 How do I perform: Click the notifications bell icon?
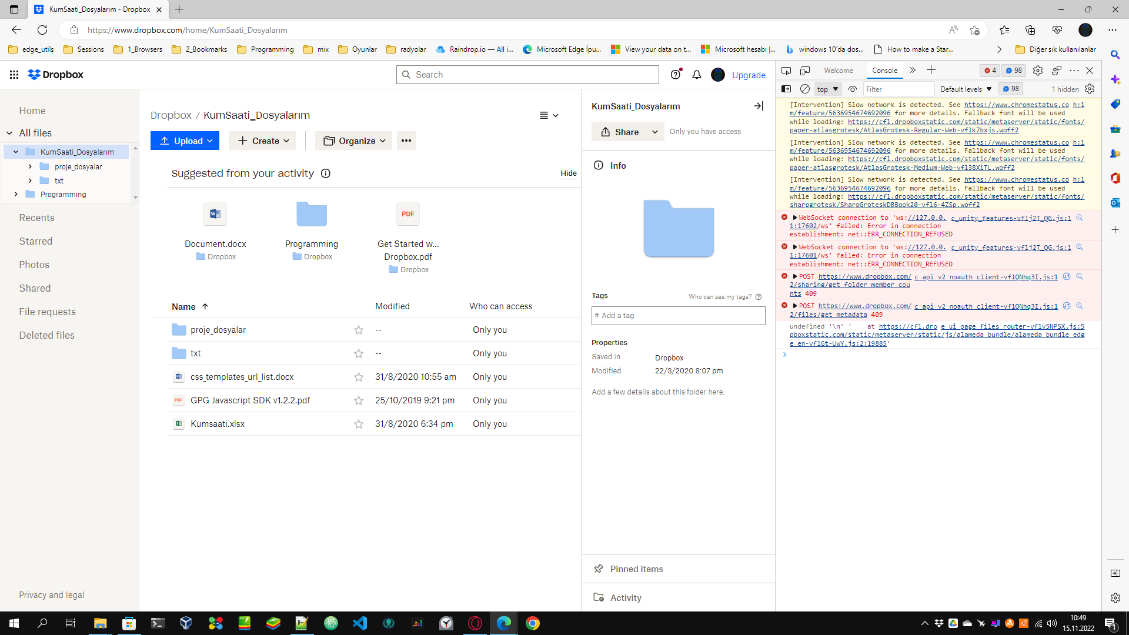point(697,75)
